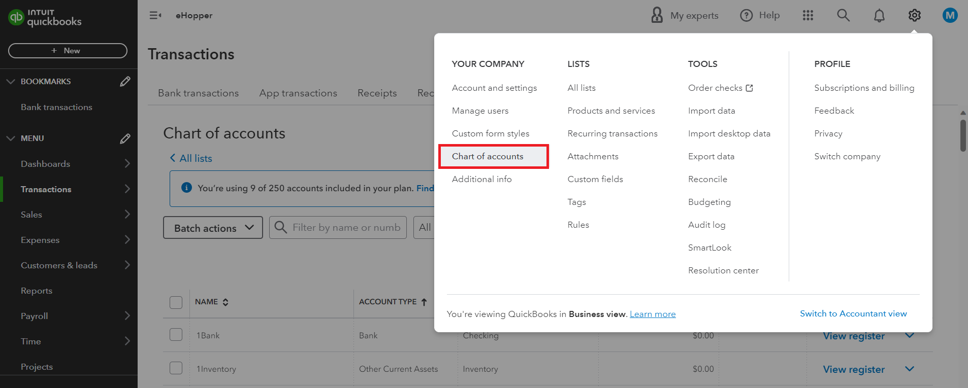Edit menu pencil icon

125,138
